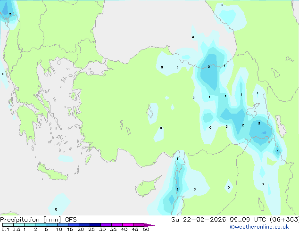The height and width of the screenshot is (231, 299).
Task: Click the 40 to 45 mm legend swatch
Action: (128, 225)
